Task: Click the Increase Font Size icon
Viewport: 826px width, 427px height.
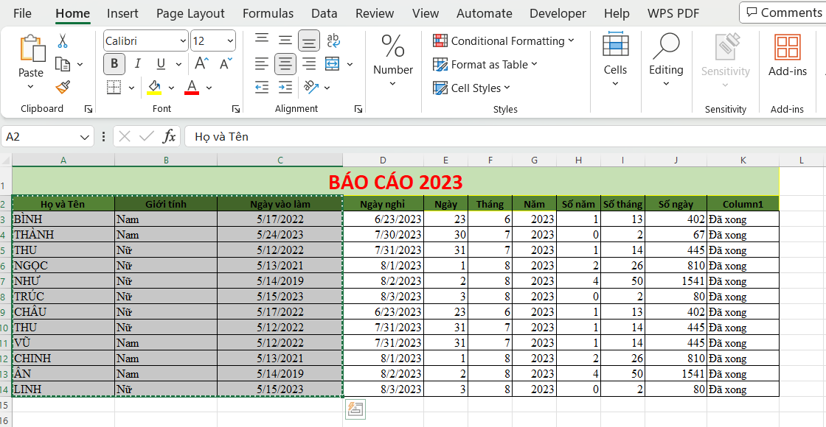Action: pos(200,64)
